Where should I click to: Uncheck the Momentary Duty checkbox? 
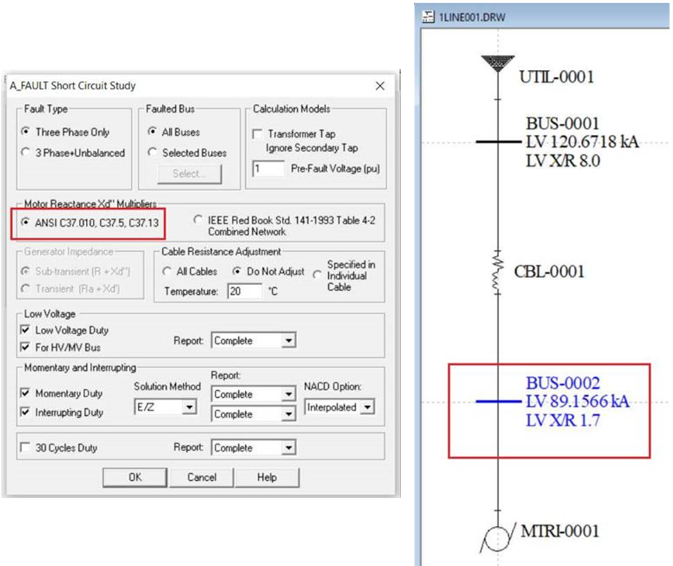26,394
